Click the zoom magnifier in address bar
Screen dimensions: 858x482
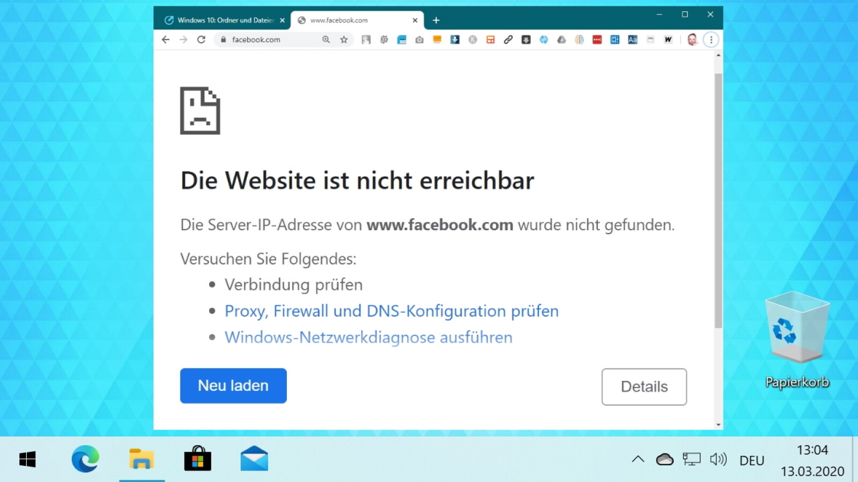pos(326,40)
